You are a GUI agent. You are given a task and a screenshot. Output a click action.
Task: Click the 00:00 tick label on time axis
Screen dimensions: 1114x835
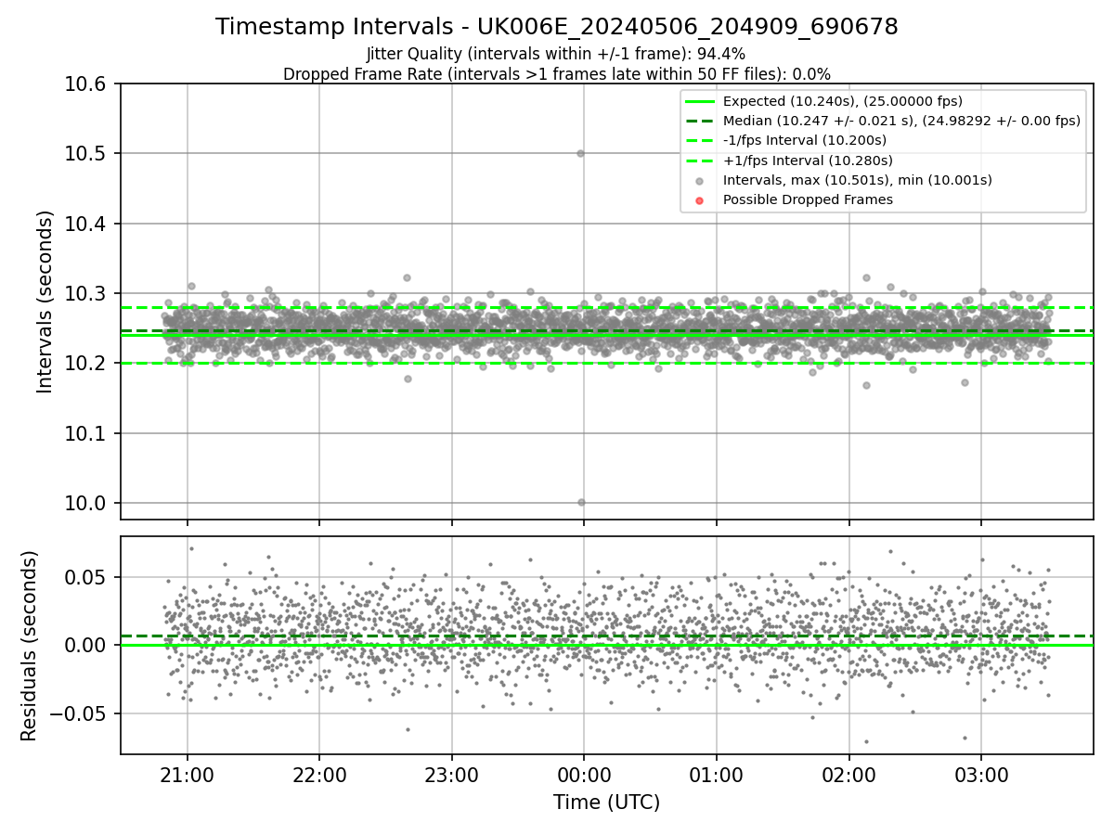coord(583,772)
